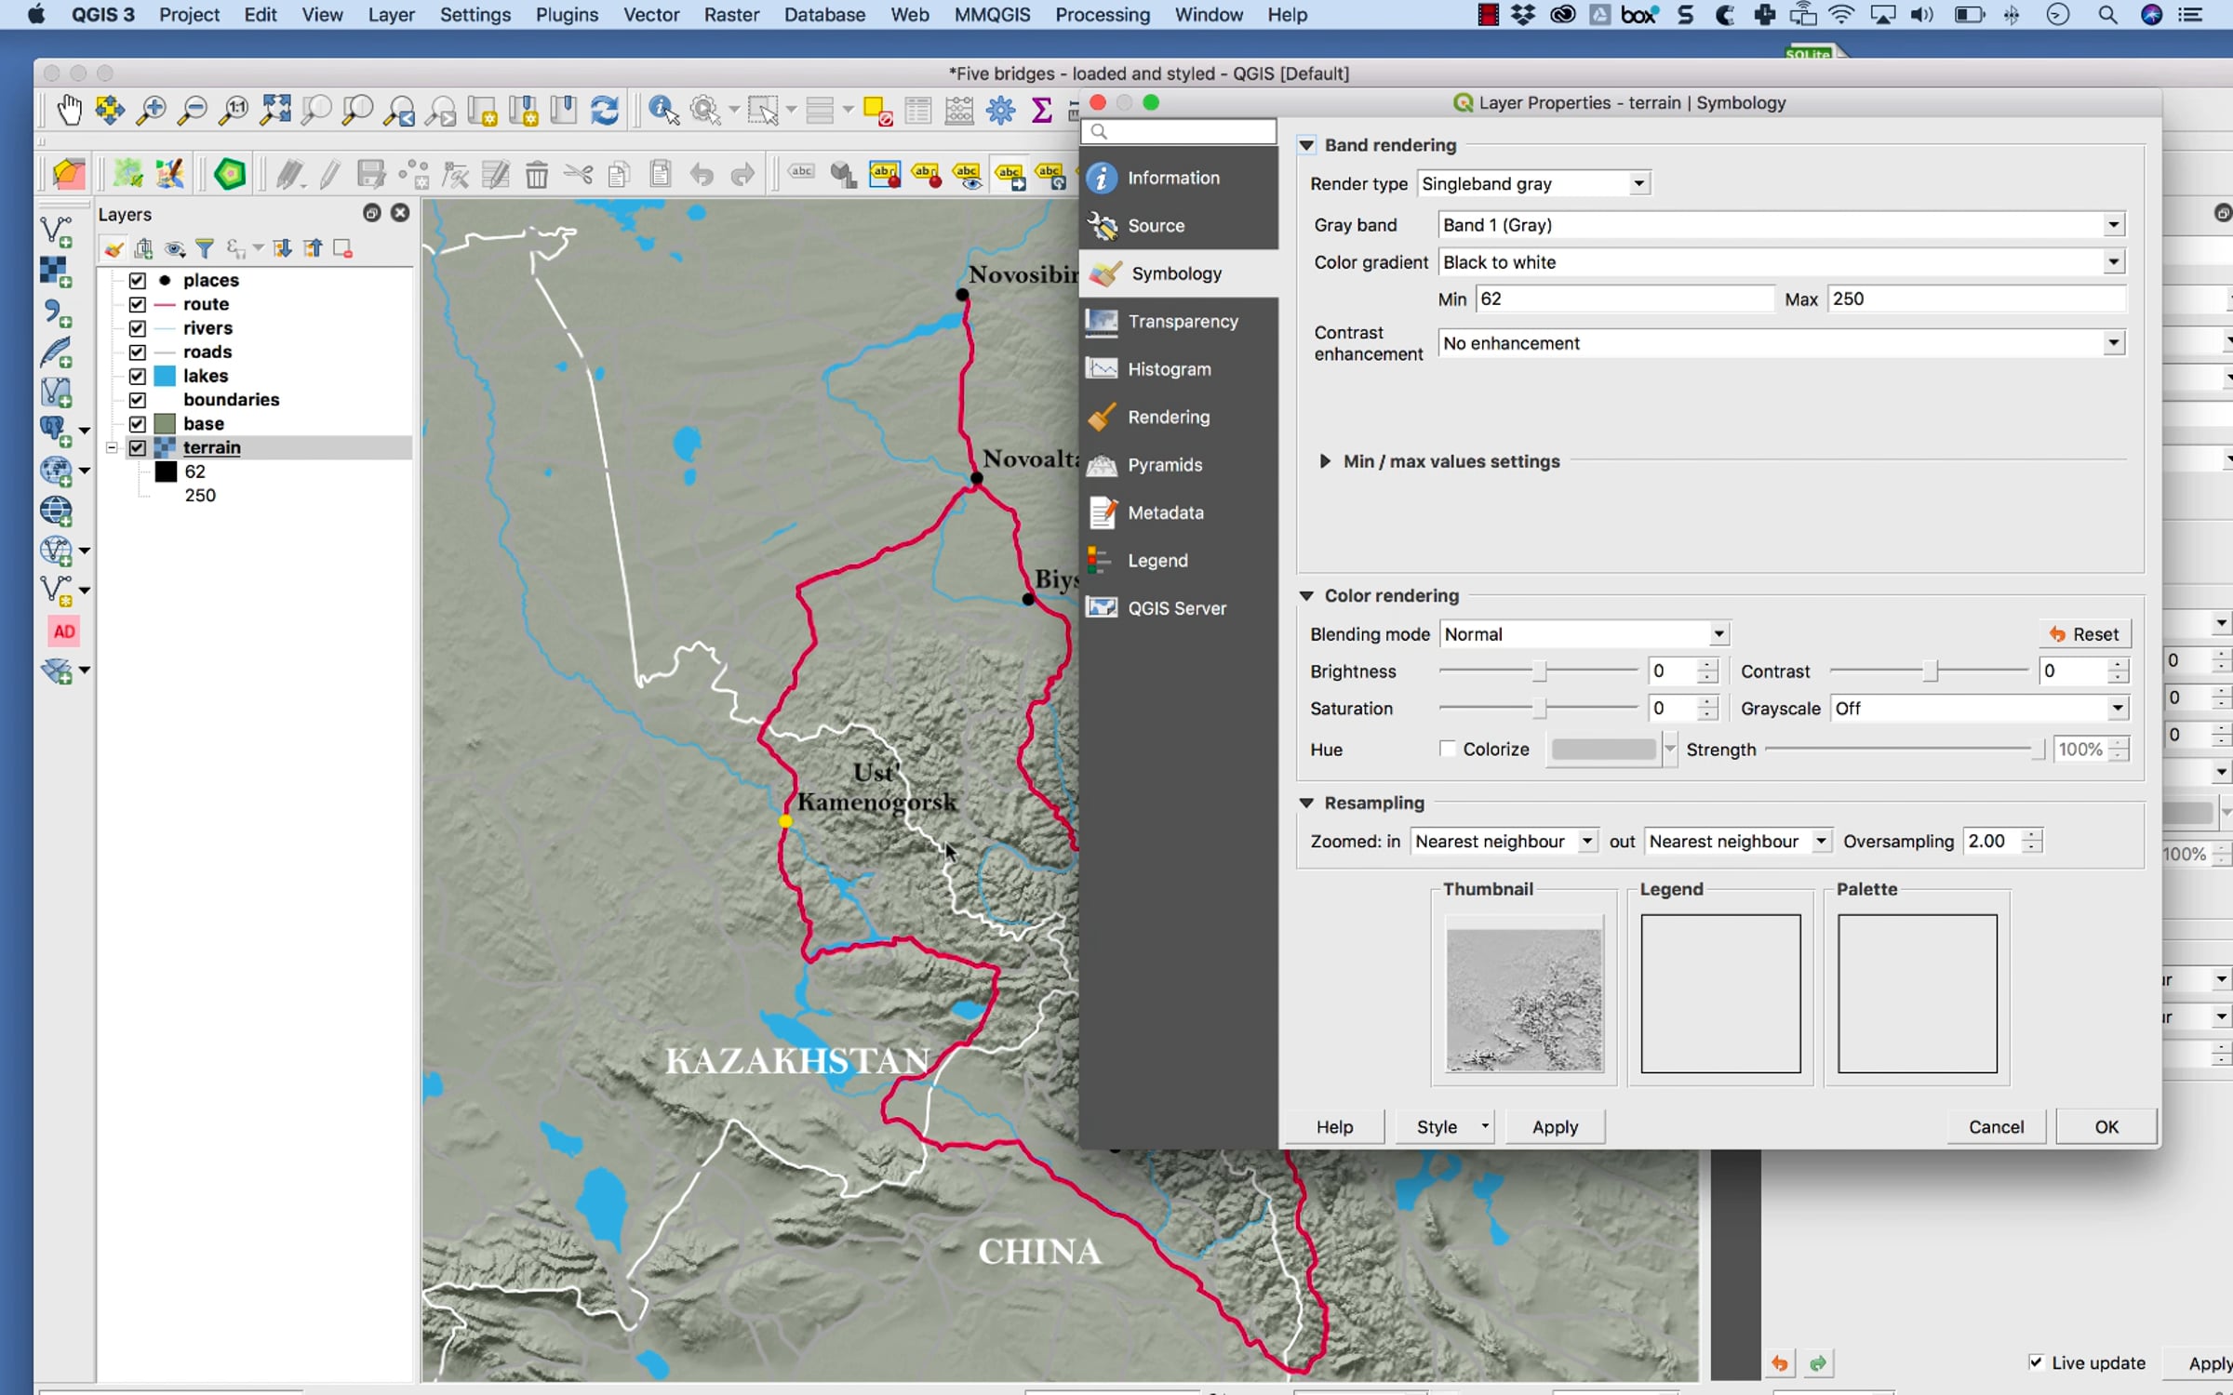Uncheck the lakes layer visibility
Viewport: 2233px width, 1395px height.
138,376
